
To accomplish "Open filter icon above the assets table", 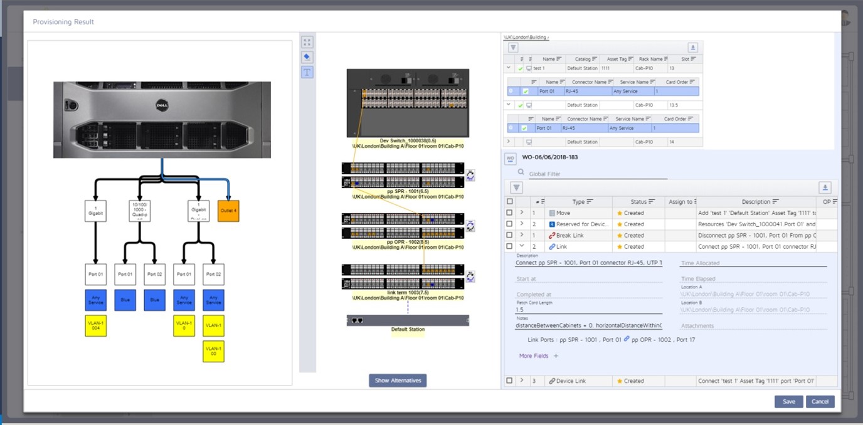I will pyautogui.click(x=513, y=48).
